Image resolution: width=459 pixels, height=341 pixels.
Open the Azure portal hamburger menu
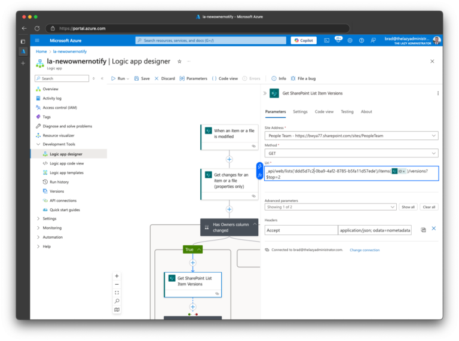(37, 41)
